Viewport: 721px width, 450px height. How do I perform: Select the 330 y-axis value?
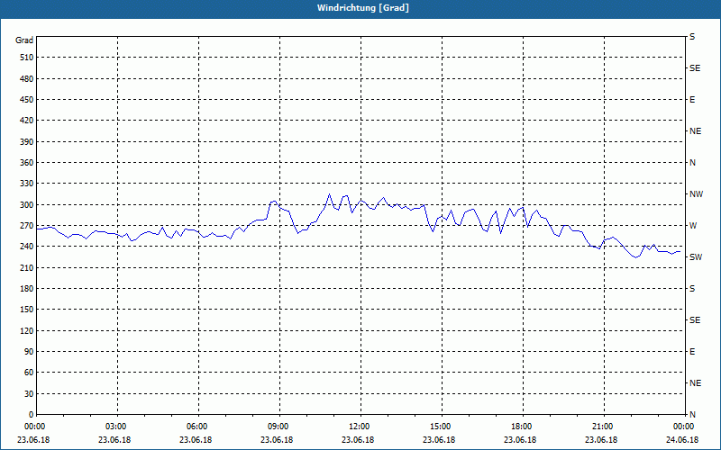(x=27, y=184)
